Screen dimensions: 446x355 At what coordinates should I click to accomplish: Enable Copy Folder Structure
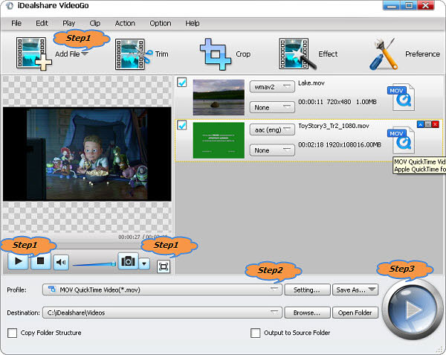pyautogui.click(x=12, y=333)
